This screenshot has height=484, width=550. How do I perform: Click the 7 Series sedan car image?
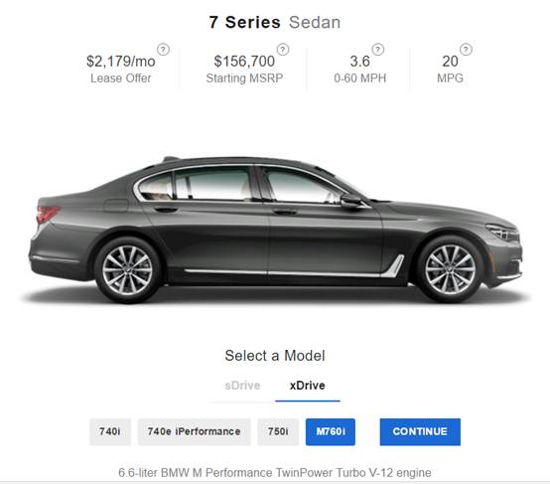276,230
